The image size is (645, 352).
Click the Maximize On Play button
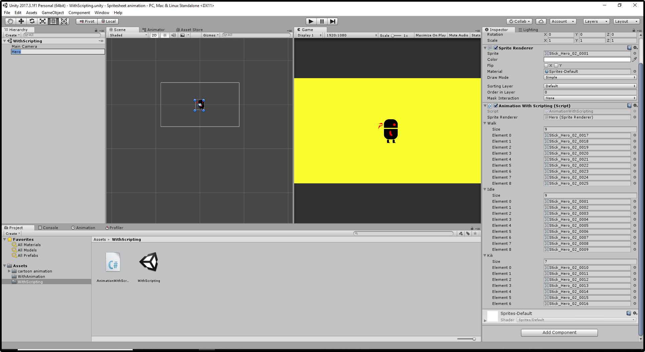tap(430, 35)
